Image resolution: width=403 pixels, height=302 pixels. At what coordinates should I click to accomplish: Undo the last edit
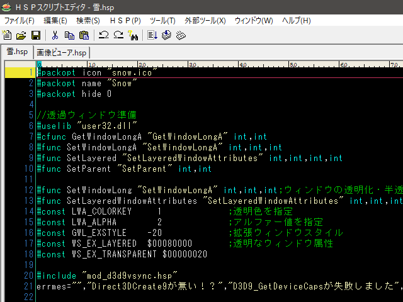pyautogui.click(x=103, y=35)
